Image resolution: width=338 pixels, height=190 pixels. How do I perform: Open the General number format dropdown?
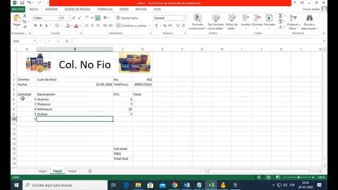[184, 18]
